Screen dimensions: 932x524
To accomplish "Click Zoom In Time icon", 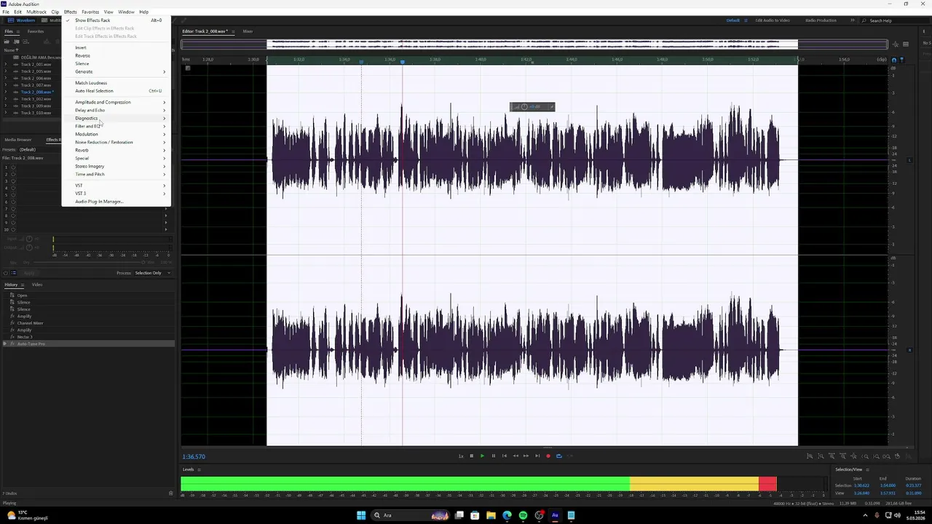I will click(x=832, y=456).
